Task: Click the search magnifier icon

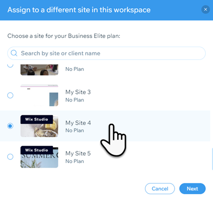Action: [14, 53]
